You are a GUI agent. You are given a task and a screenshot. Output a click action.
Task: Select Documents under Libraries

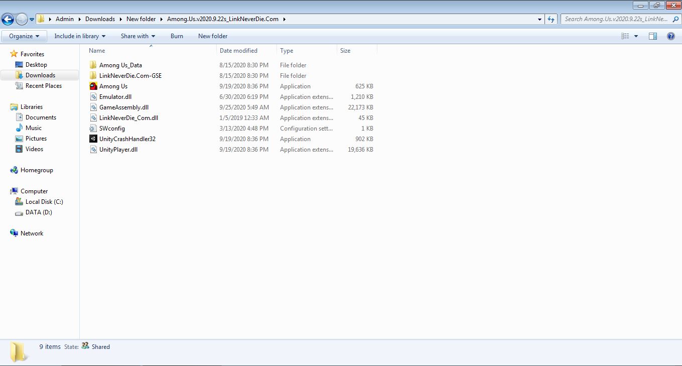coord(41,117)
